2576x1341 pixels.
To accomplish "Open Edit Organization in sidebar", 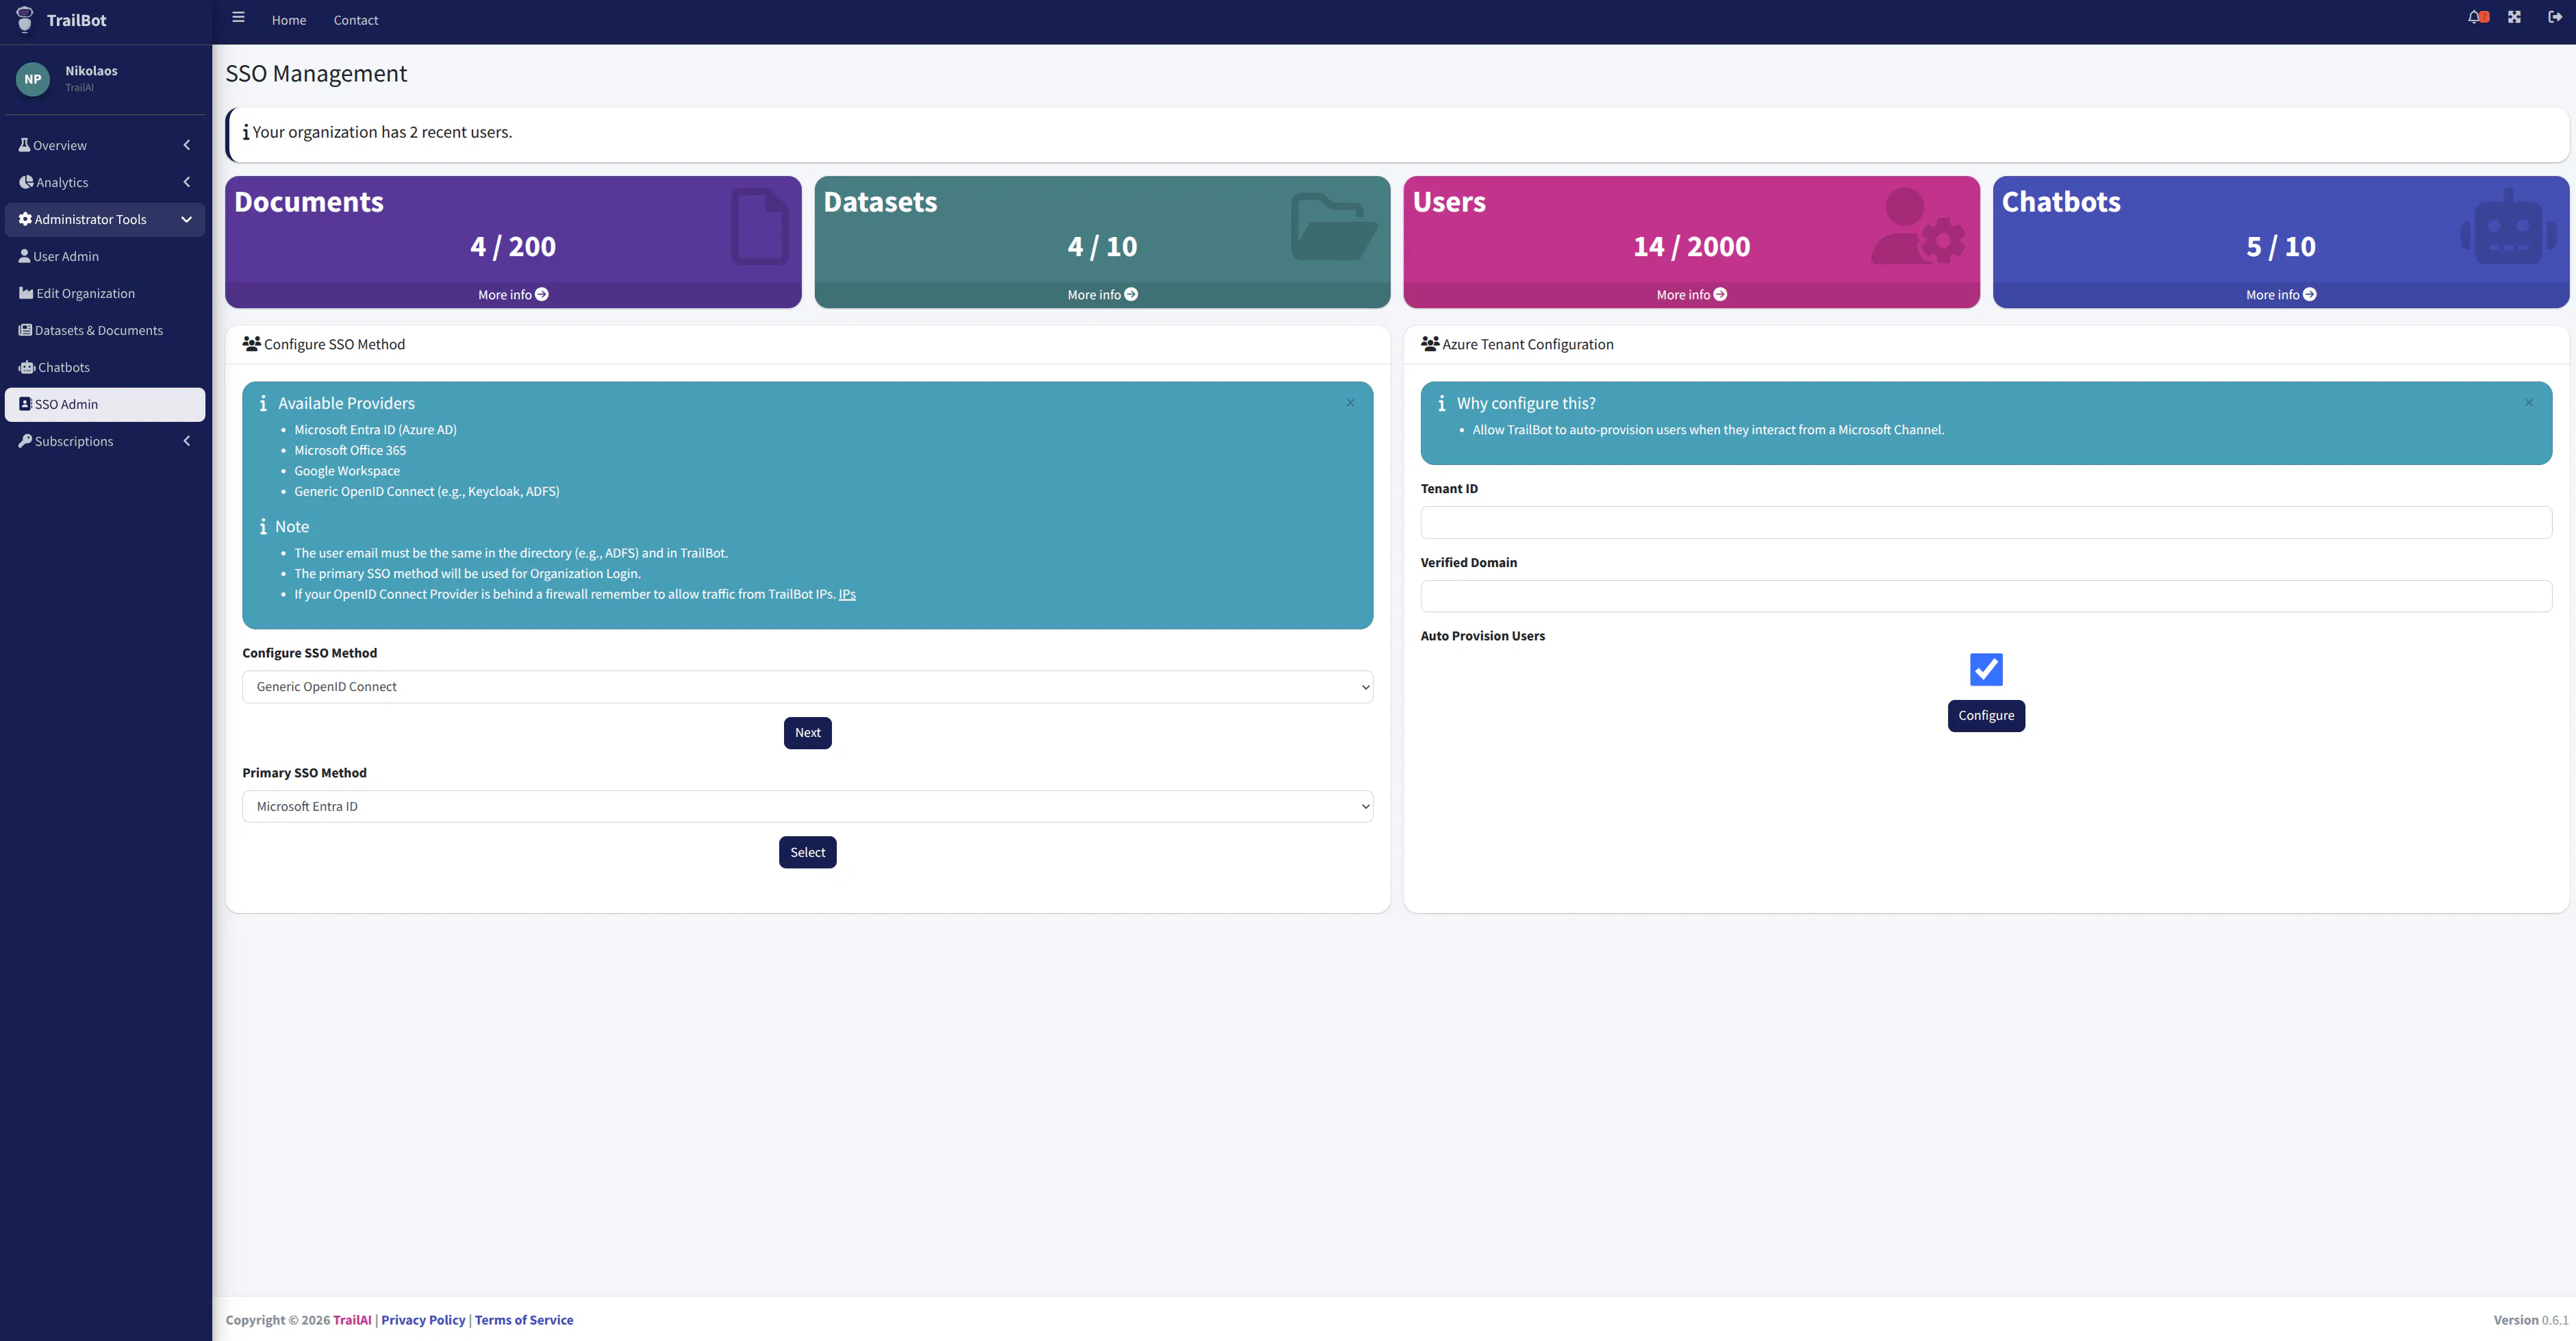I will click(x=105, y=293).
